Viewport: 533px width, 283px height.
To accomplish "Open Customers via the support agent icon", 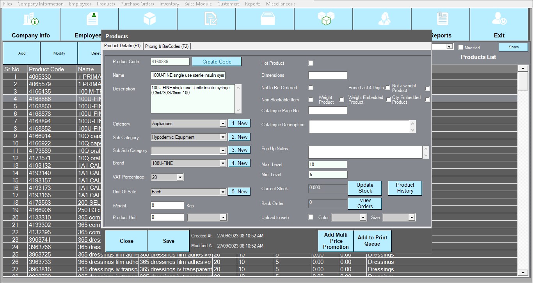I will tap(384, 19).
